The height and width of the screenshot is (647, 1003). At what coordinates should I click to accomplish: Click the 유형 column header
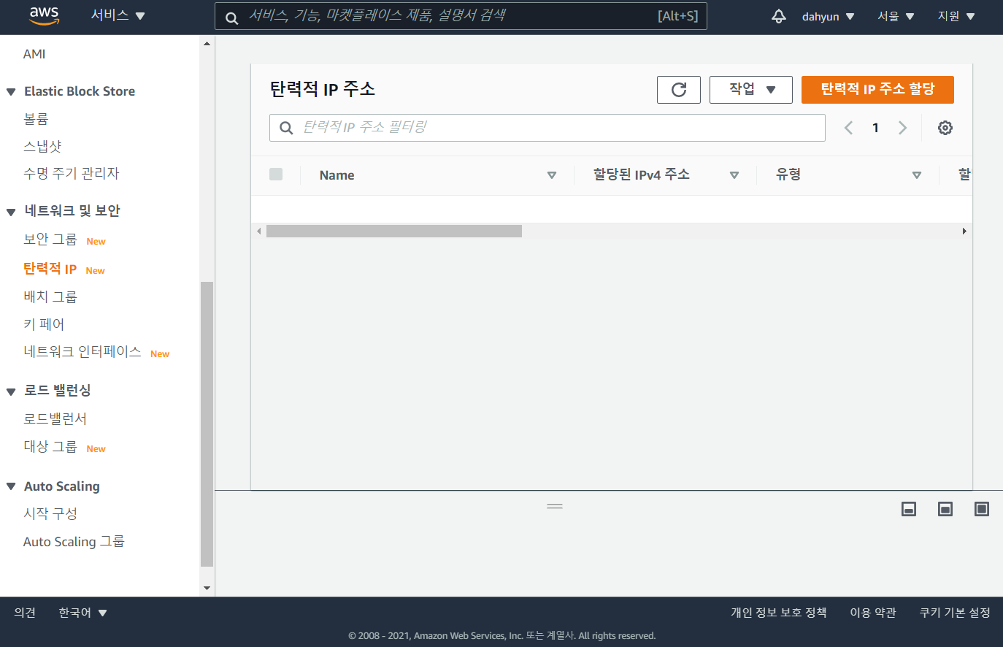pos(788,175)
